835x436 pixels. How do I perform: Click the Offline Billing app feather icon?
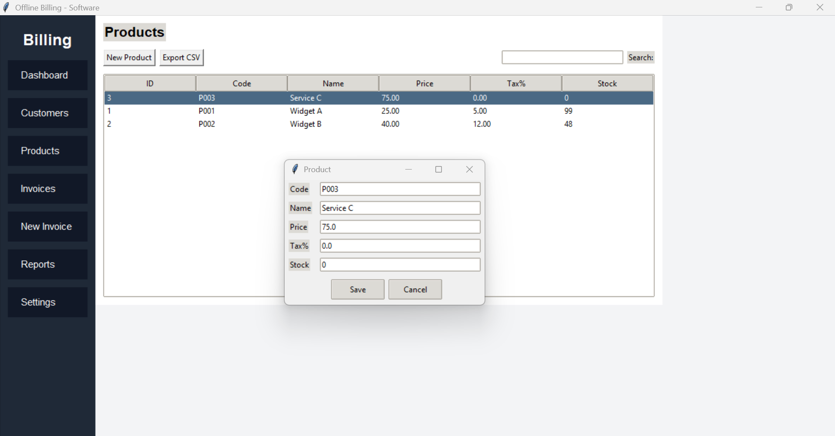7,7
